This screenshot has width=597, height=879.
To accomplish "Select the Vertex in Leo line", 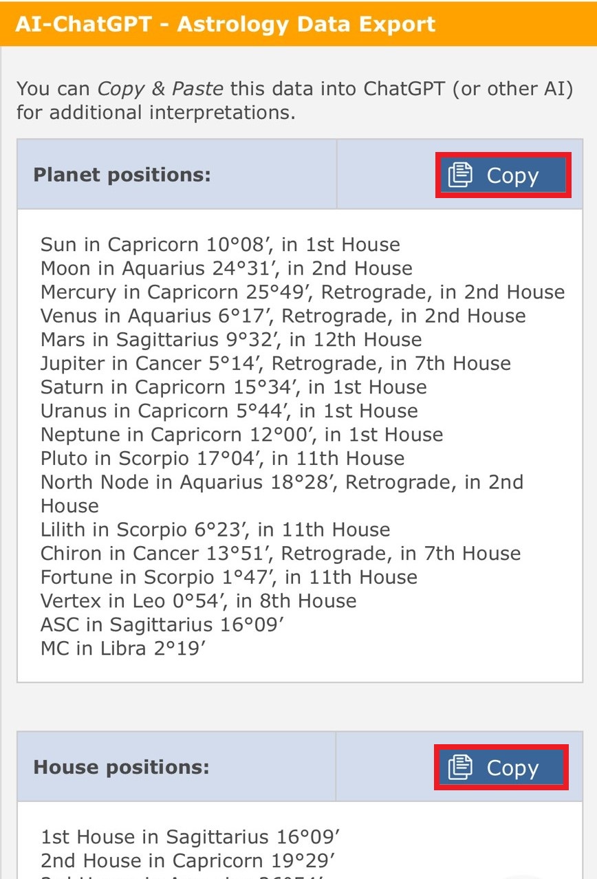I will pyautogui.click(x=198, y=601).
